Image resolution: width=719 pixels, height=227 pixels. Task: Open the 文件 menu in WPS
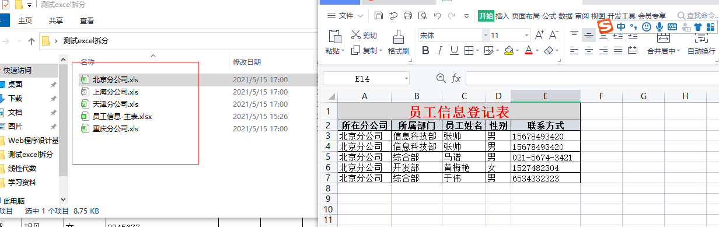click(x=345, y=16)
